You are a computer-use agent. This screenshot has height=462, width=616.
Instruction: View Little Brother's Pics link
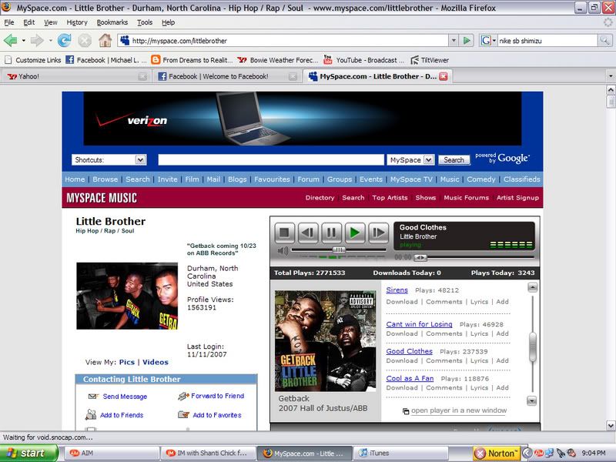[x=126, y=362]
